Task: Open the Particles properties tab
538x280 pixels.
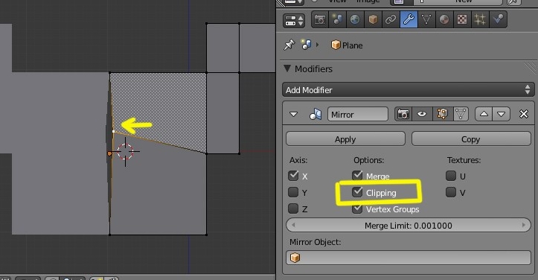Action: 480,19
